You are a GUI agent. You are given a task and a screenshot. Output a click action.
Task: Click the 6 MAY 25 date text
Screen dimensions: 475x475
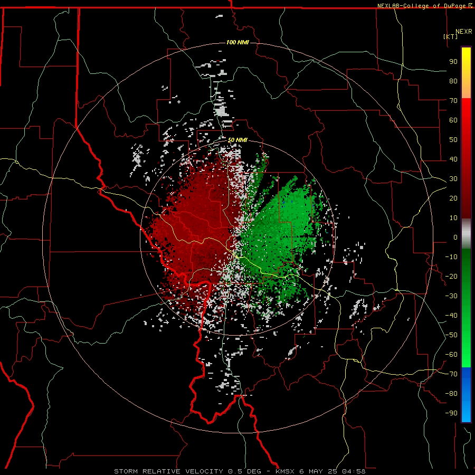click(x=318, y=471)
